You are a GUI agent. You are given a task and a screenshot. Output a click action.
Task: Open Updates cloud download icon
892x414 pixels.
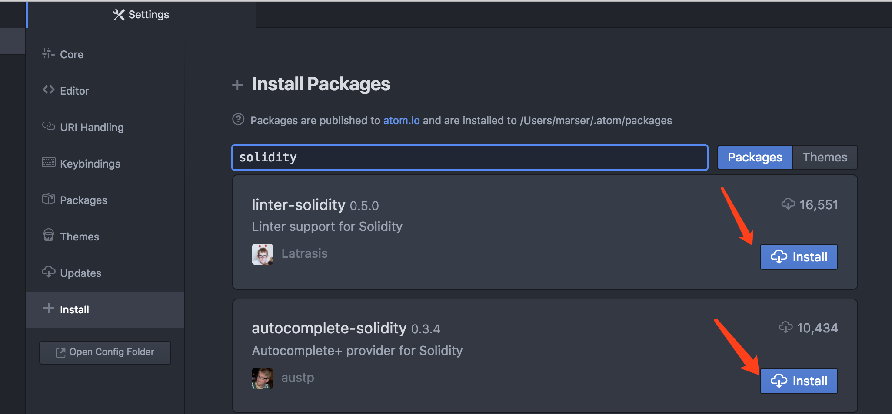(48, 272)
